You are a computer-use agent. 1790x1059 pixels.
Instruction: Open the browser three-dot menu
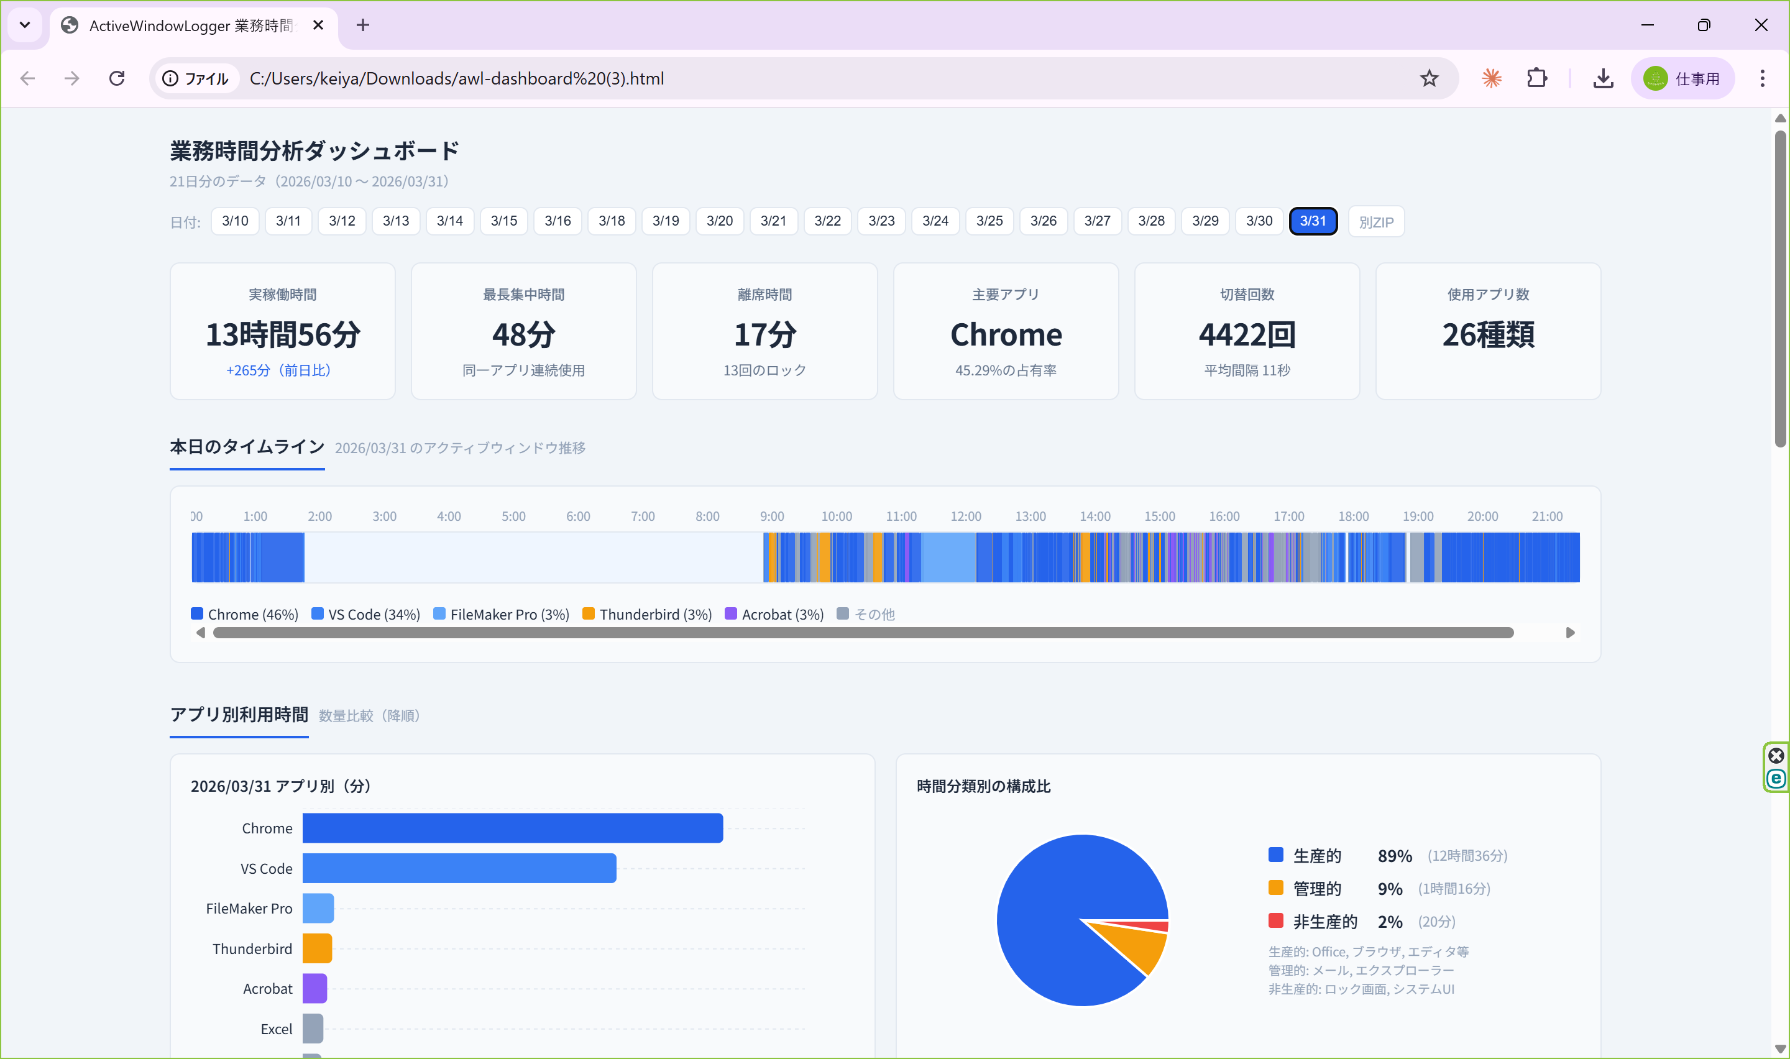coord(1763,78)
